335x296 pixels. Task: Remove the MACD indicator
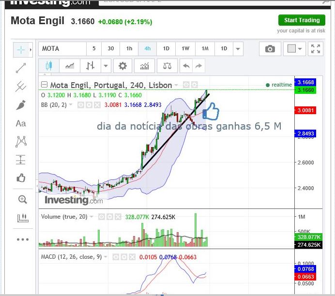(132, 257)
